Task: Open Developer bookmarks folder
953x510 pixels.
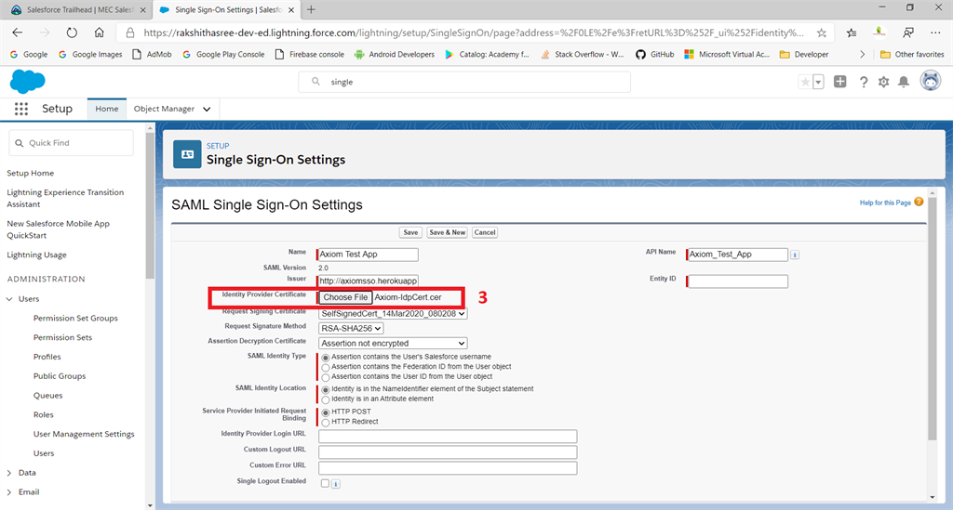Action: (804, 54)
